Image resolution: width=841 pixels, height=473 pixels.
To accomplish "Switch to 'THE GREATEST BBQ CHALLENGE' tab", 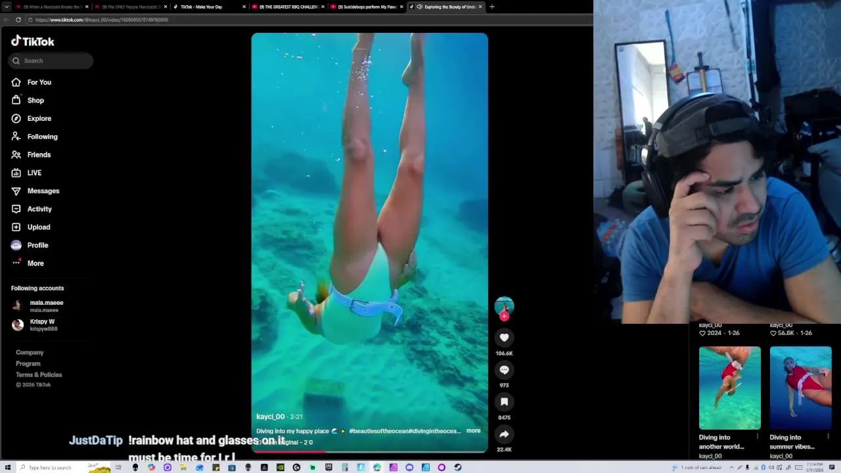I will point(288,7).
